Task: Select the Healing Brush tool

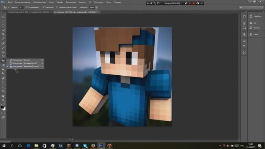Action: coord(3,43)
